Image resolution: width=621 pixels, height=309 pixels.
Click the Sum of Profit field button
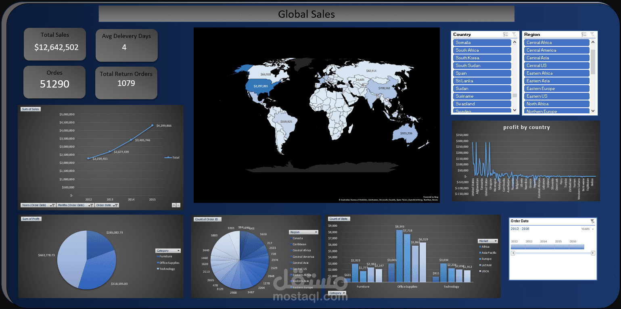coord(31,219)
